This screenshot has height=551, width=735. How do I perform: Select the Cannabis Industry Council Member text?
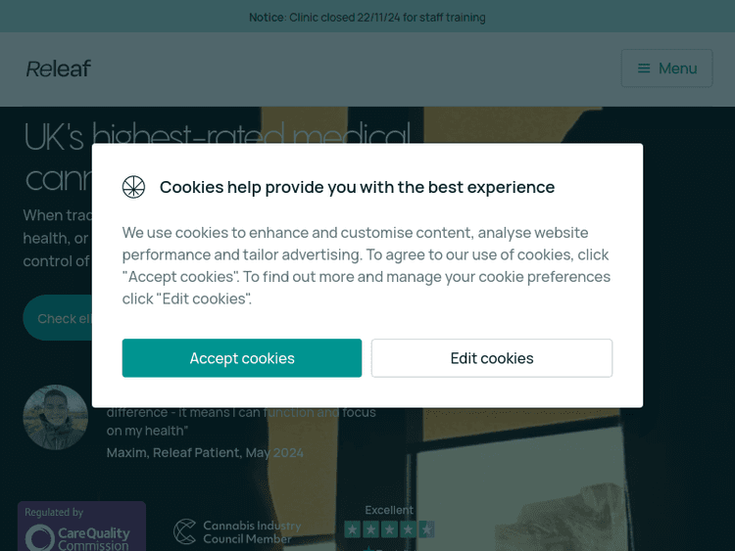251,532
